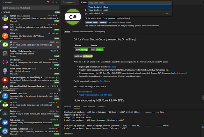Click the filter extensions funnel icon
Image resolution: width=204 pixels, height=137 pixels.
(x=48, y=2)
